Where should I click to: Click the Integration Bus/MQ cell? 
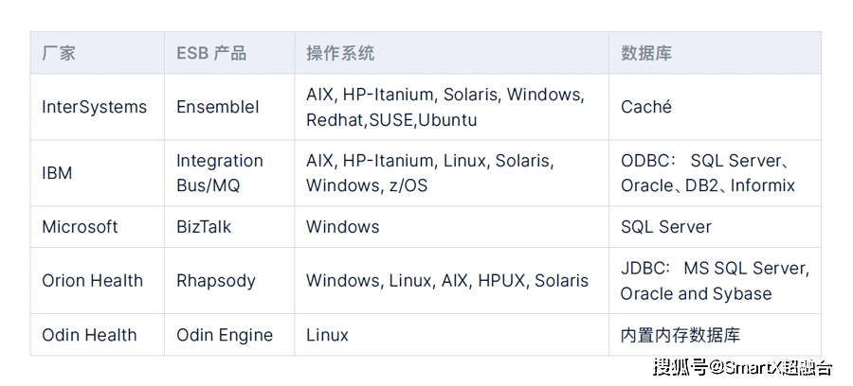pos(229,173)
